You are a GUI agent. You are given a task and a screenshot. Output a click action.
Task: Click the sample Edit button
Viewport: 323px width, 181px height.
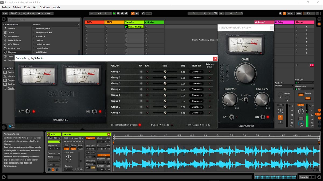[66, 145]
